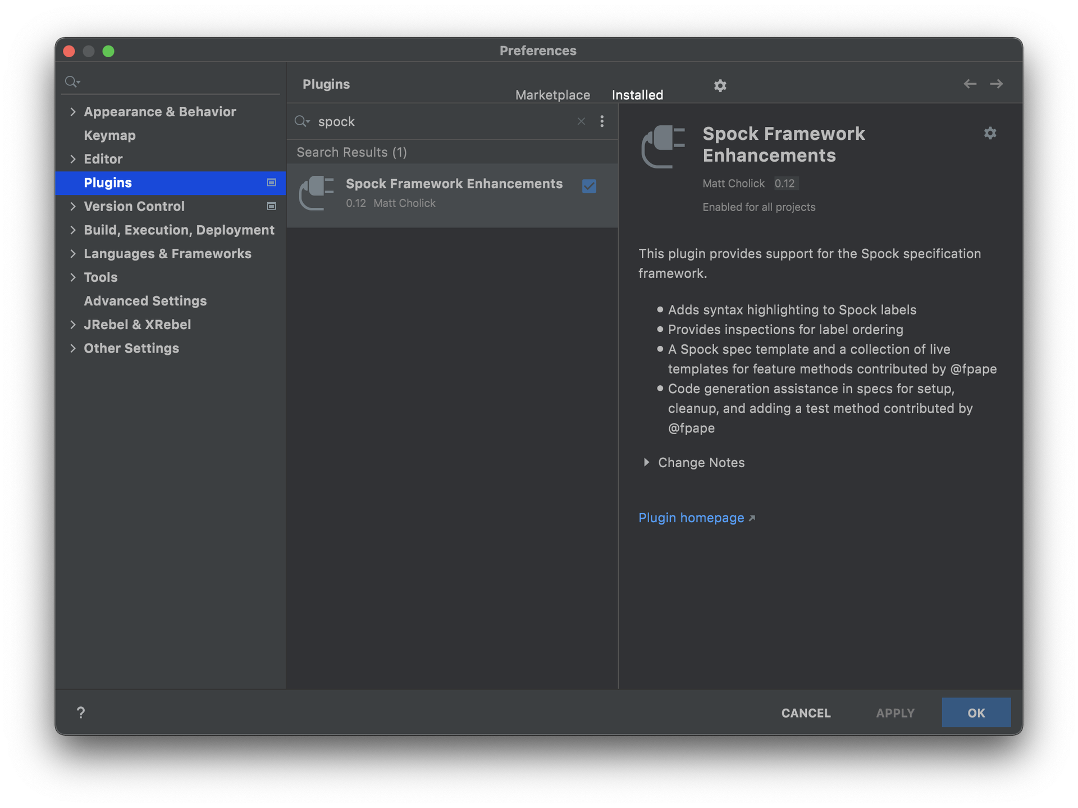The height and width of the screenshot is (808, 1078).
Task: Click the large plug icon in details
Action: 664,147
